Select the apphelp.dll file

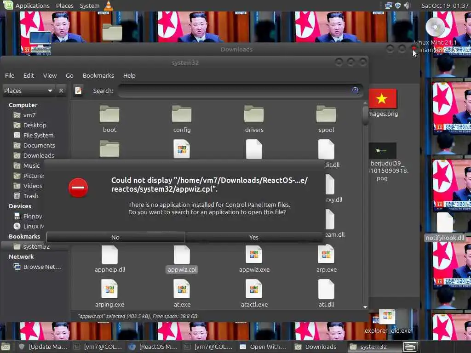coord(109,259)
